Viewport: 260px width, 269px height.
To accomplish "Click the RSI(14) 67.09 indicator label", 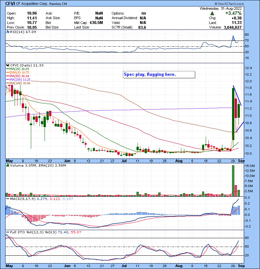I will [x=23, y=32].
